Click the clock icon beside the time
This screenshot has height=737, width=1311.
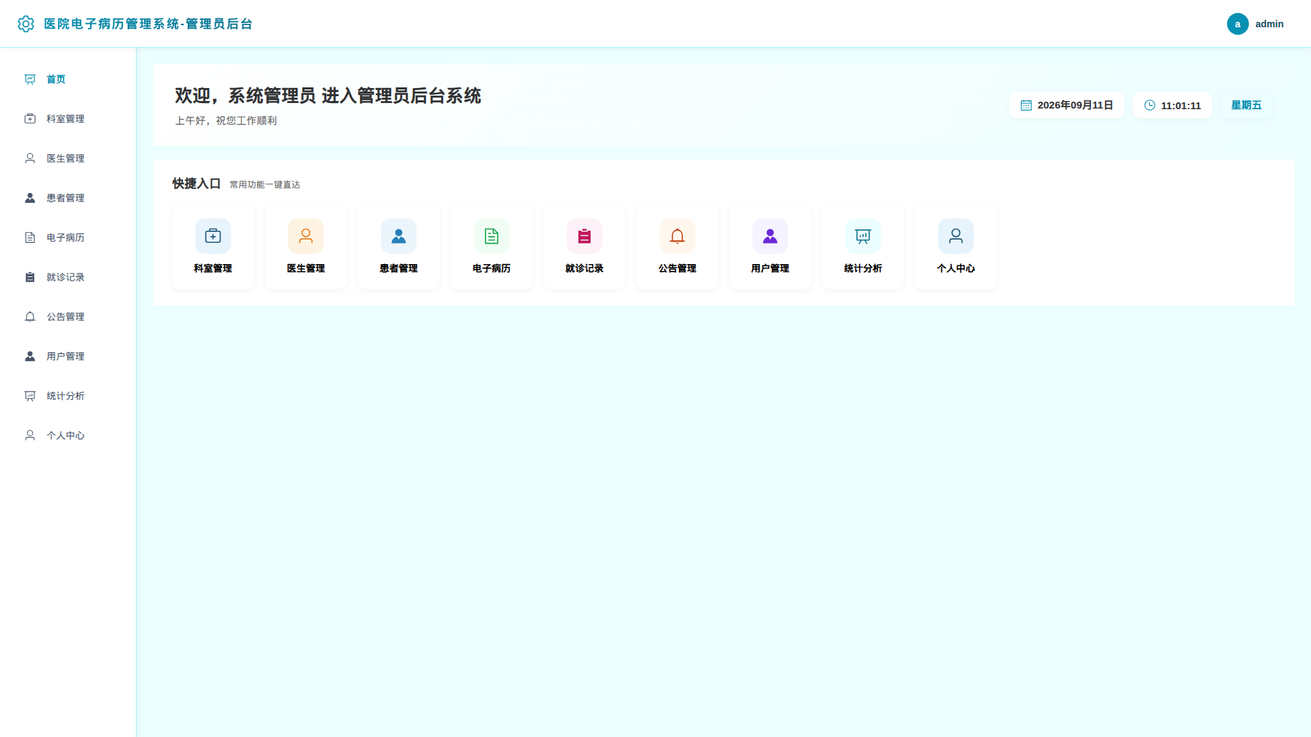[x=1150, y=105]
